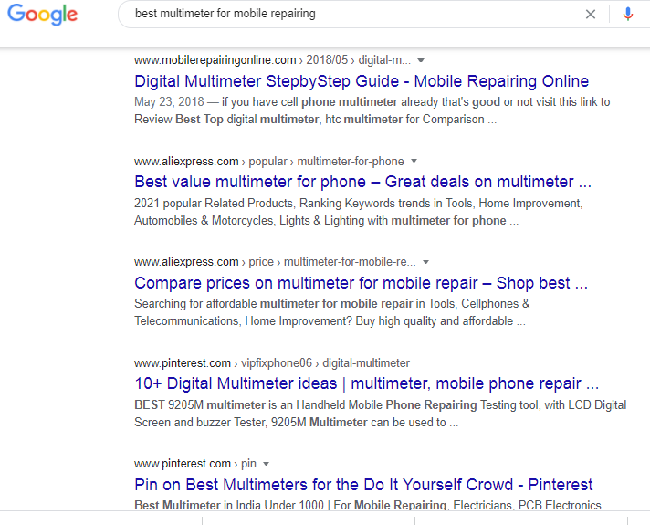Expand options arrow next to multimeter-for-mobile-re... URL
The height and width of the screenshot is (525, 650).
(425, 262)
